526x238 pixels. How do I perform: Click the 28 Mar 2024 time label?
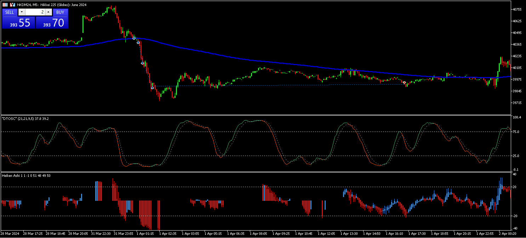pos(10,234)
